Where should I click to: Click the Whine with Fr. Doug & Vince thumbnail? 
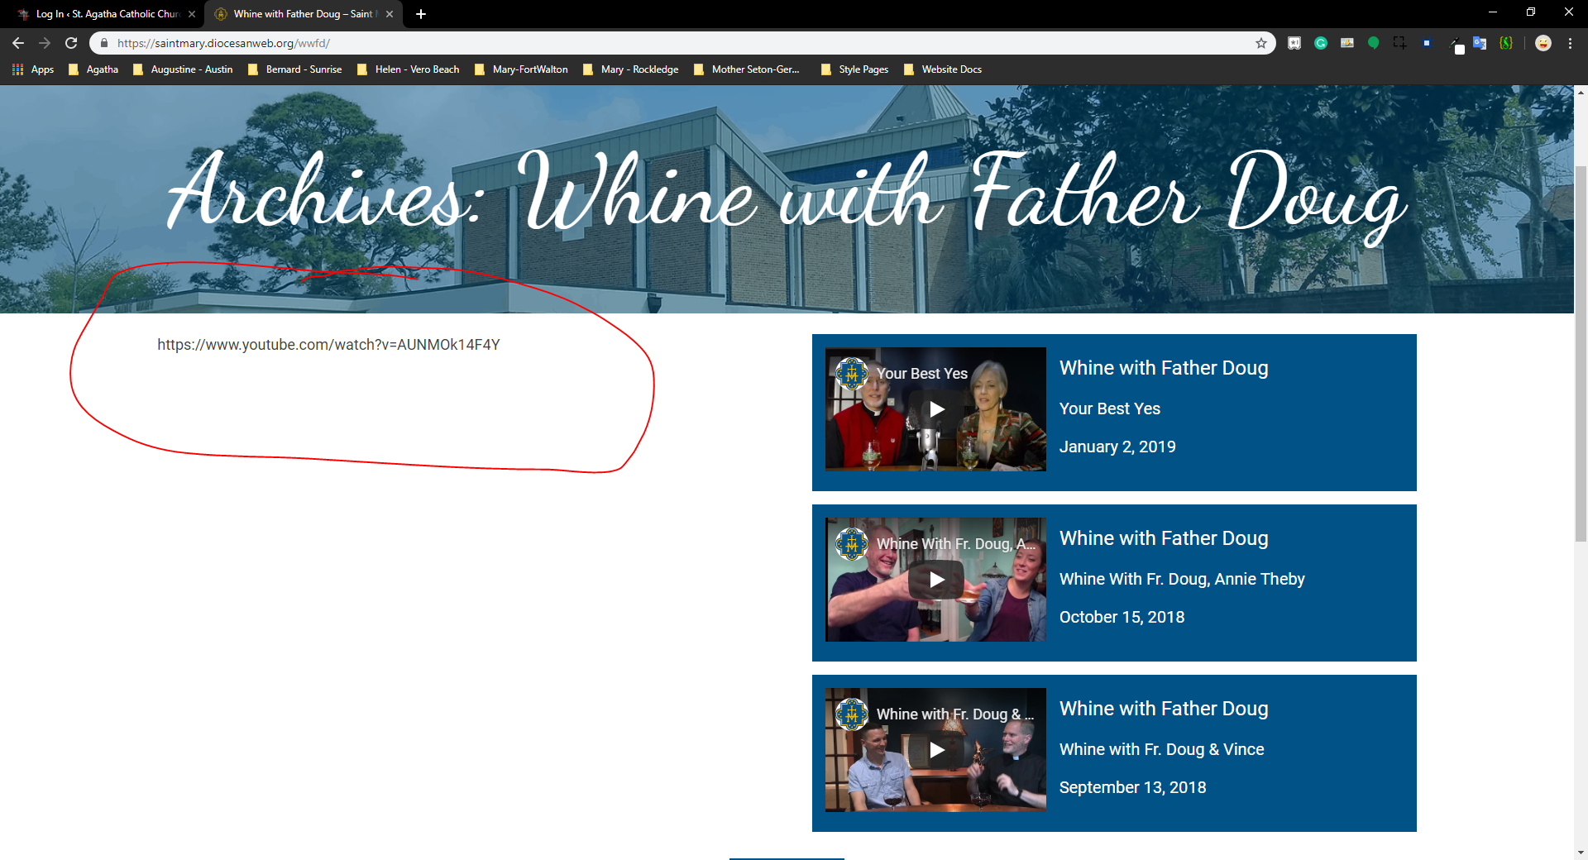[x=936, y=750]
